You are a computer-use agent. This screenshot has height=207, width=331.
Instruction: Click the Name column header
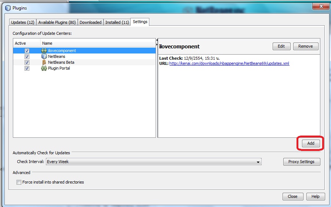click(98, 43)
